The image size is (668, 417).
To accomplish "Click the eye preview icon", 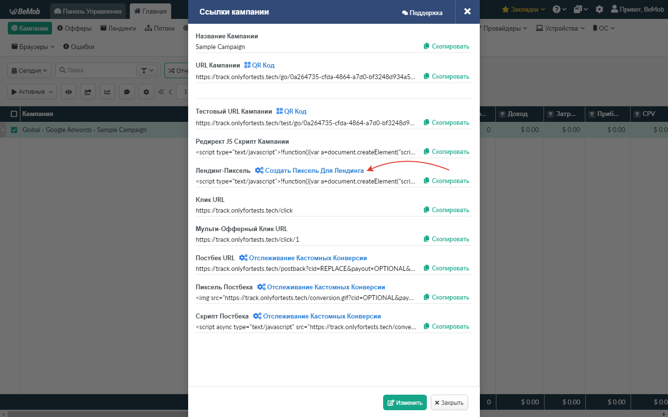I will pyautogui.click(x=69, y=92).
